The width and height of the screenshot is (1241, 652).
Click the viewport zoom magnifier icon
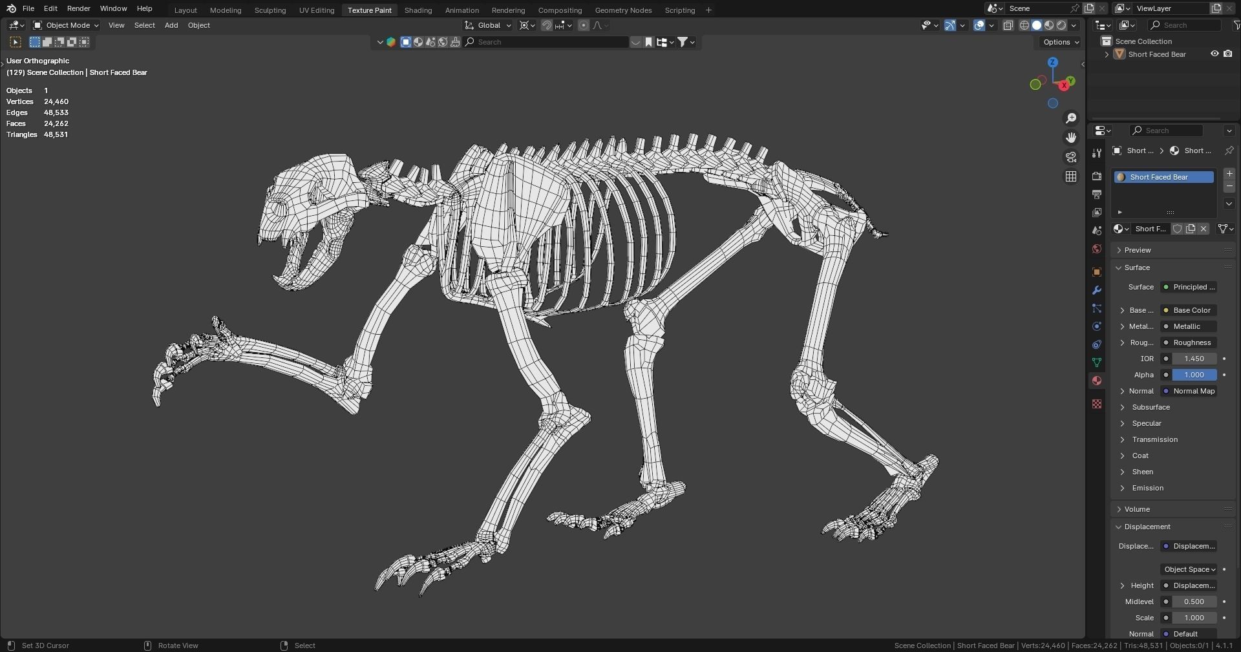pyautogui.click(x=1071, y=118)
